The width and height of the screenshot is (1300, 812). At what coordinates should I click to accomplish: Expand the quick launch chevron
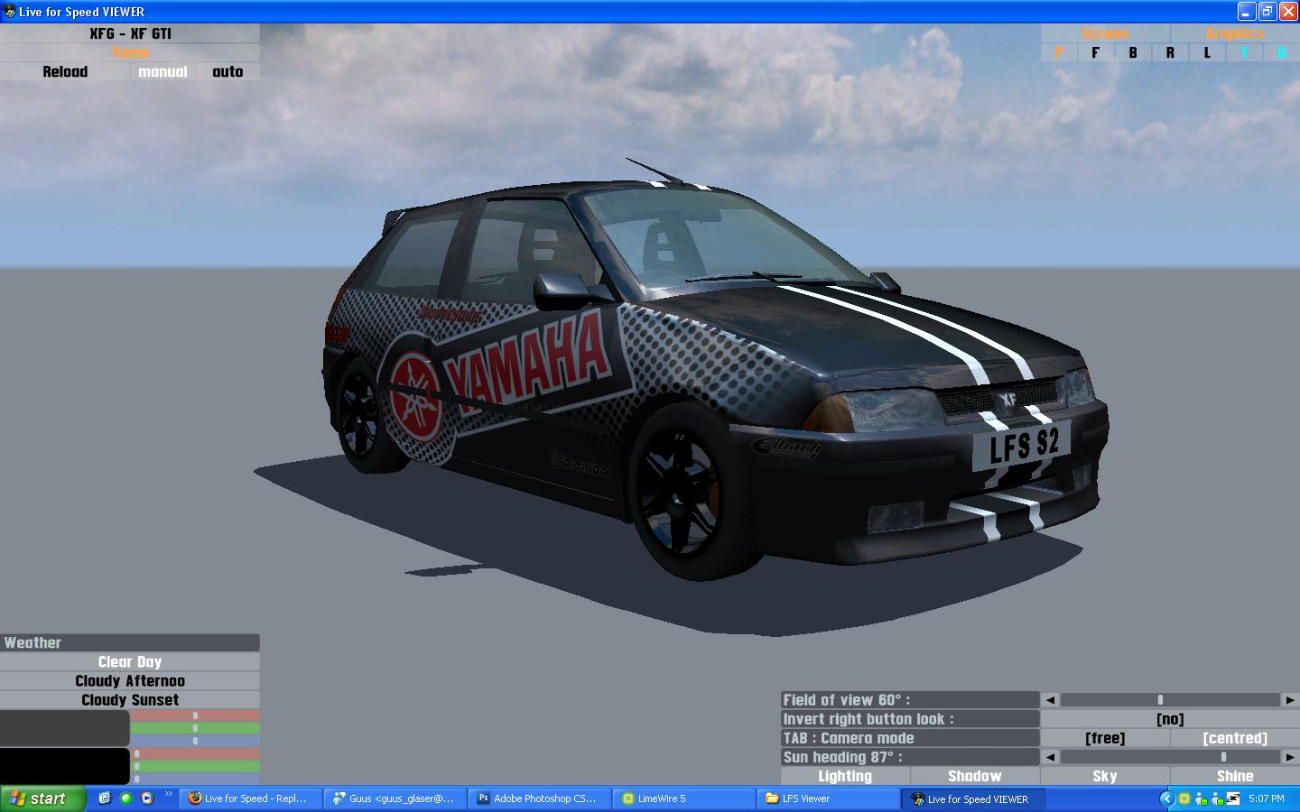point(168,795)
